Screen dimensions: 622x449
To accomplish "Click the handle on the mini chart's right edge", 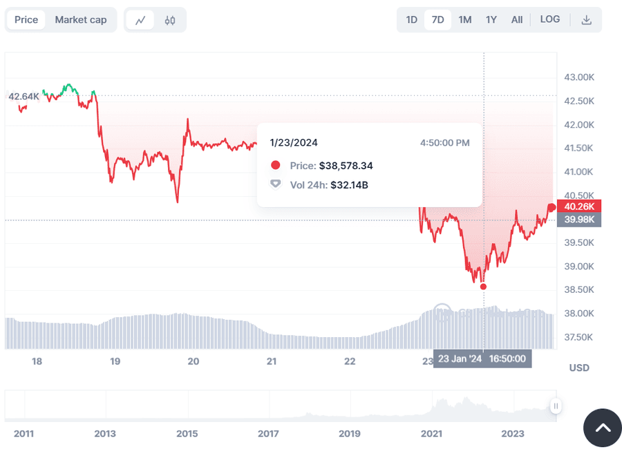I will pos(555,406).
